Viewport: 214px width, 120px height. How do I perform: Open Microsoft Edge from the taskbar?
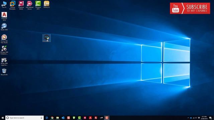(47, 118)
